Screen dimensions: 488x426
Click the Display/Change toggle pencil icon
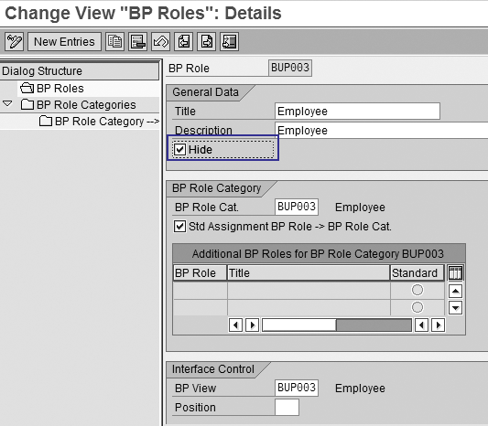(14, 41)
